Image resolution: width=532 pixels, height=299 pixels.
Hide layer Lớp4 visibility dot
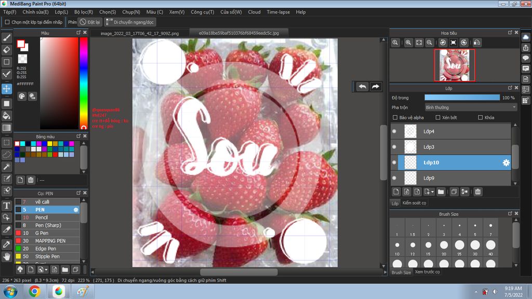click(x=394, y=131)
